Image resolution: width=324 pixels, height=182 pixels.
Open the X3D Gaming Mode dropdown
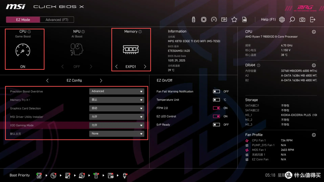coord(117,125)
